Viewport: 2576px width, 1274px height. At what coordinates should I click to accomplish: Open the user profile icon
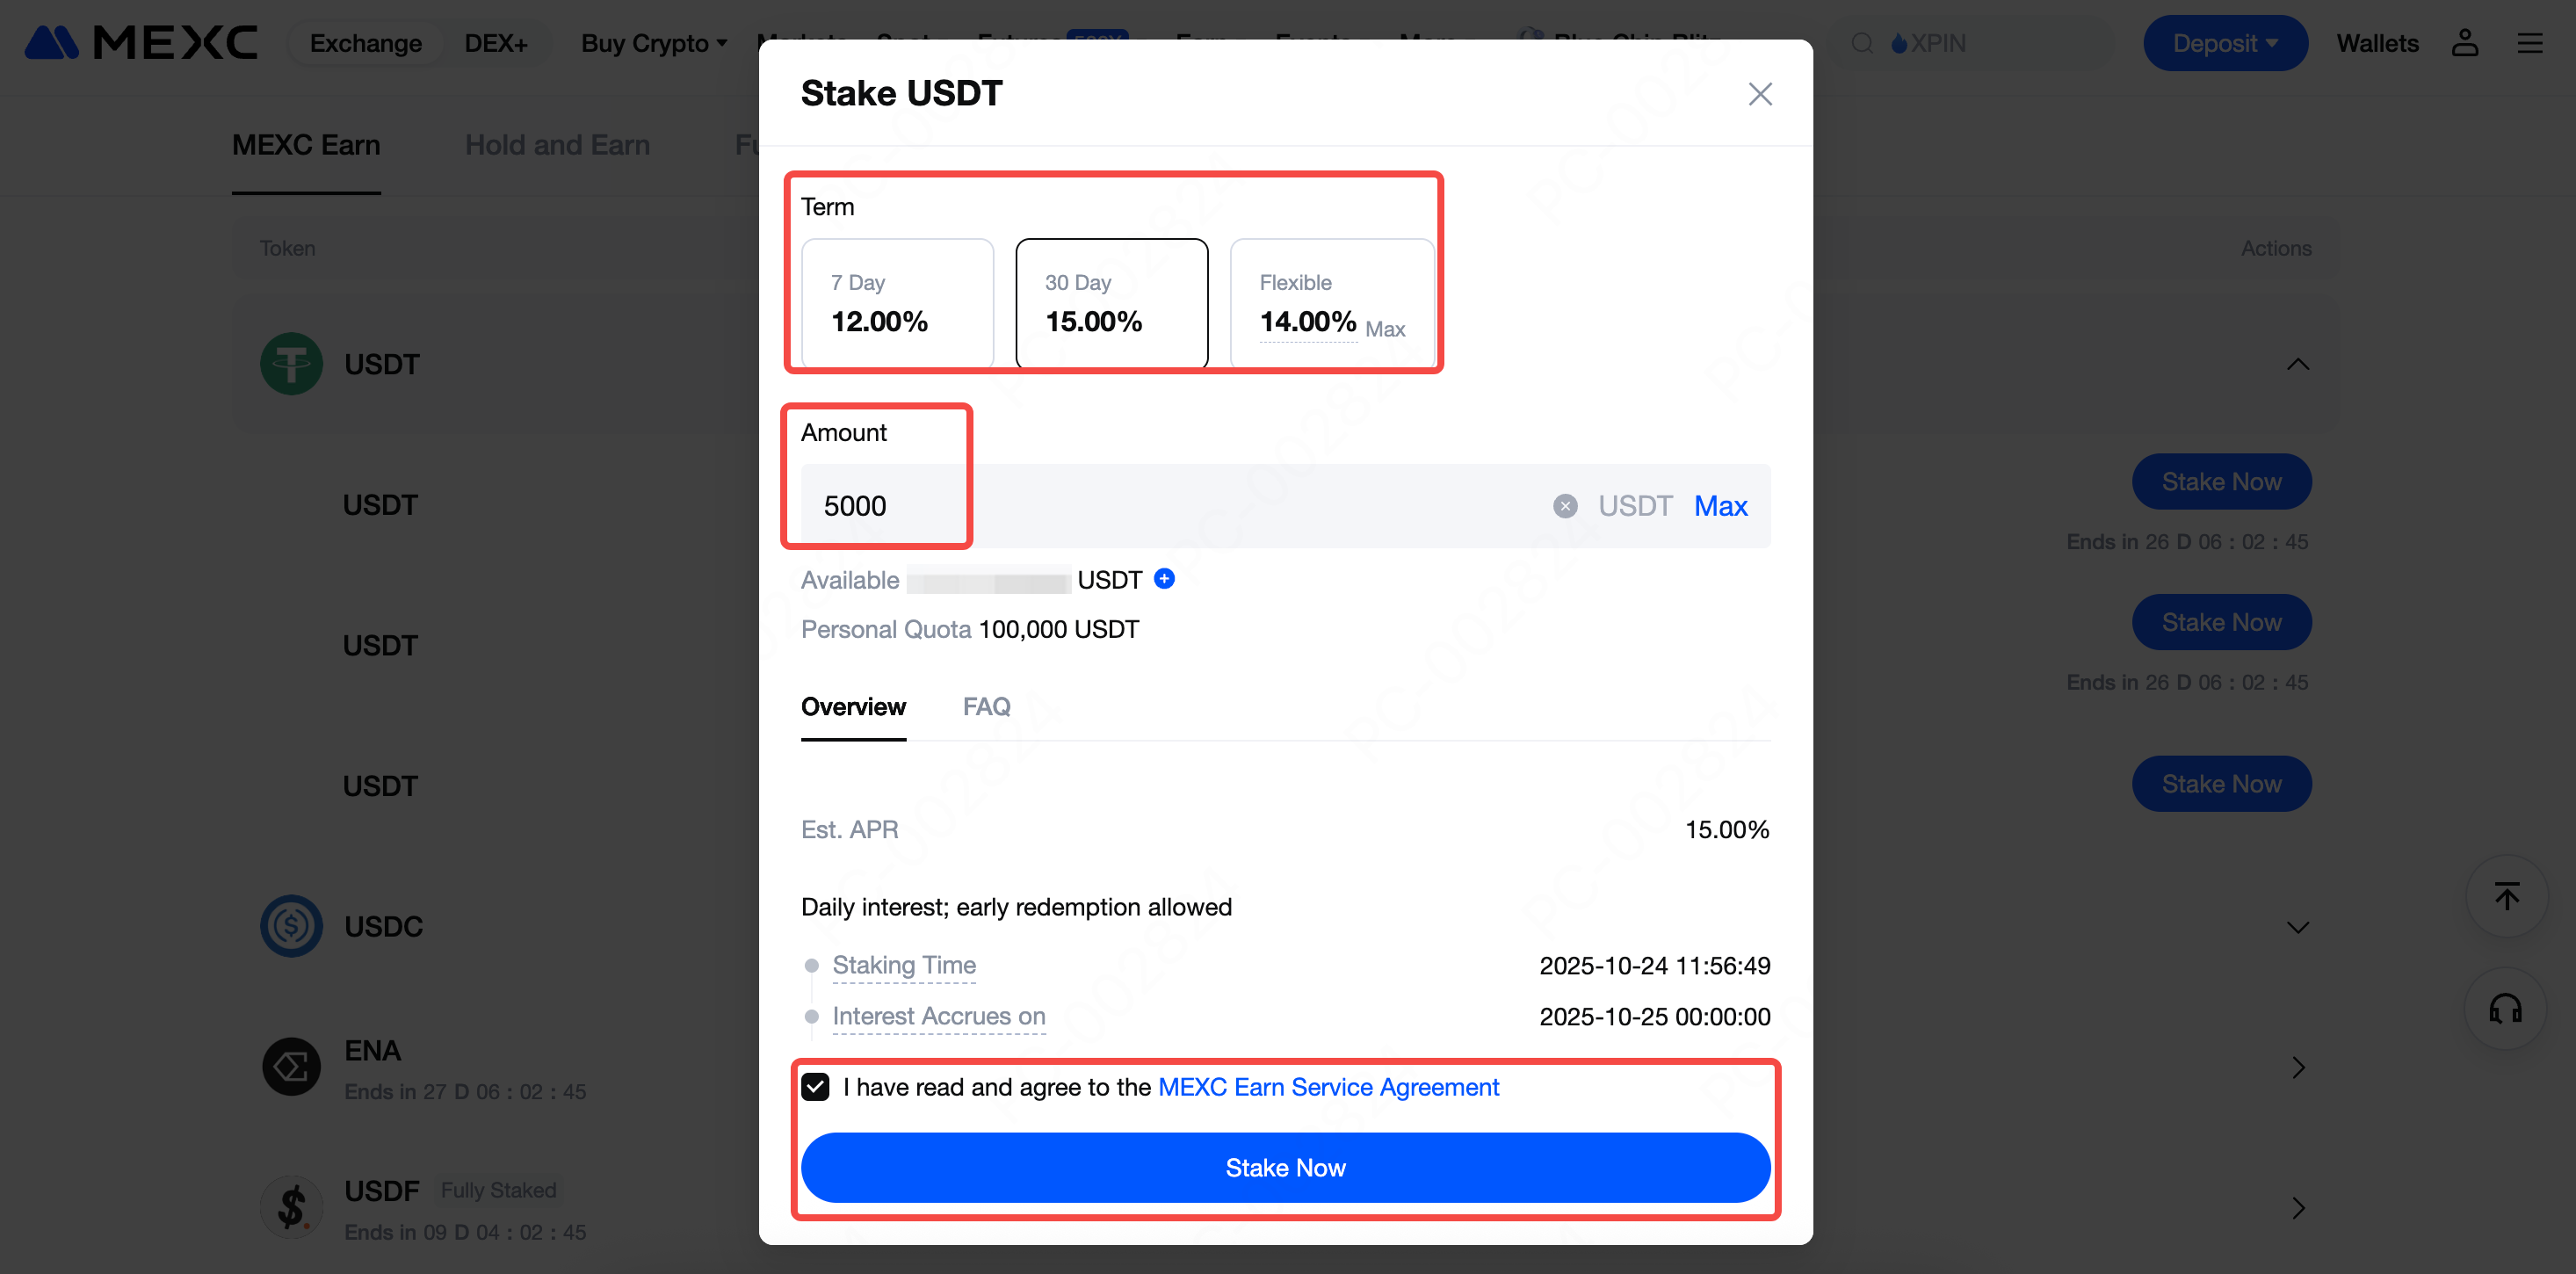[2464, 43]
